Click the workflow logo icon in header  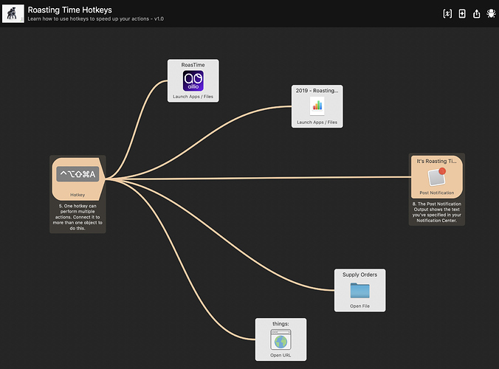click(x=13, y=13)
